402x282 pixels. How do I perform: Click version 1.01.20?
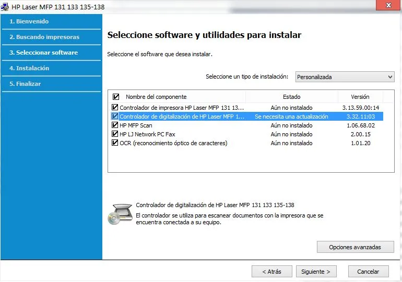pyautogui.click(x=361, y=143)
